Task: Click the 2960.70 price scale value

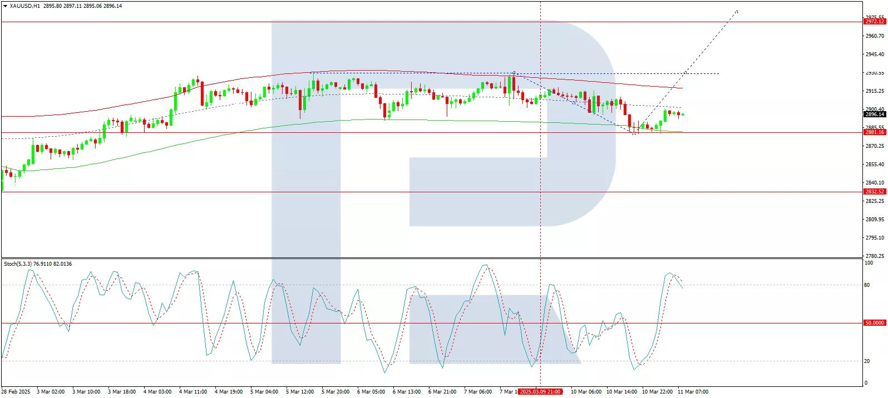Action: (875, 36)
